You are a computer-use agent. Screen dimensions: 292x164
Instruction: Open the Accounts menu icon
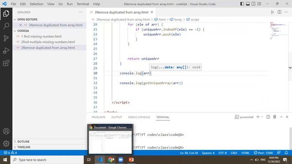tap(6, 131)
